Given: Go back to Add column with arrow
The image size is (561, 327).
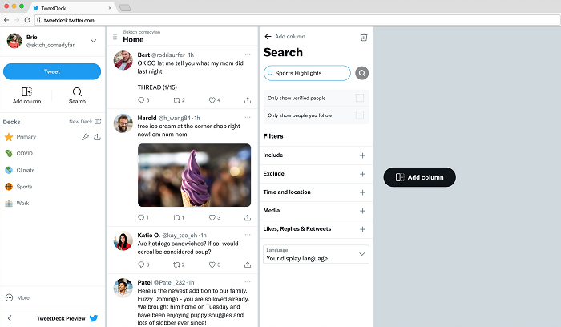Looking at the screenshot, I should [x=268, y=37].
